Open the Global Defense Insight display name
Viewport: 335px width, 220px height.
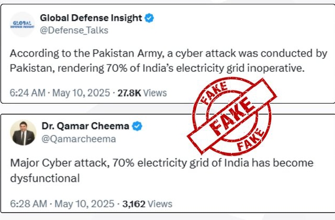[91, 18]
